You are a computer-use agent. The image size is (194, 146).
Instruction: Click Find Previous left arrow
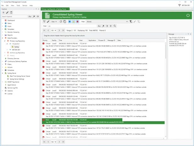point(111,26)
